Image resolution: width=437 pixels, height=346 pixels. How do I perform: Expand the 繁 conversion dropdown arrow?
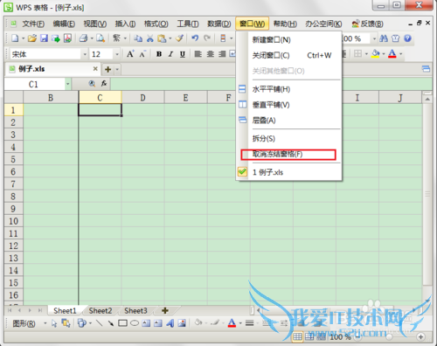(x=125, y=38)
